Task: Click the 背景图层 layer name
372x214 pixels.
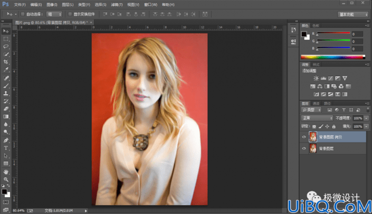Action: coord(326,148)
